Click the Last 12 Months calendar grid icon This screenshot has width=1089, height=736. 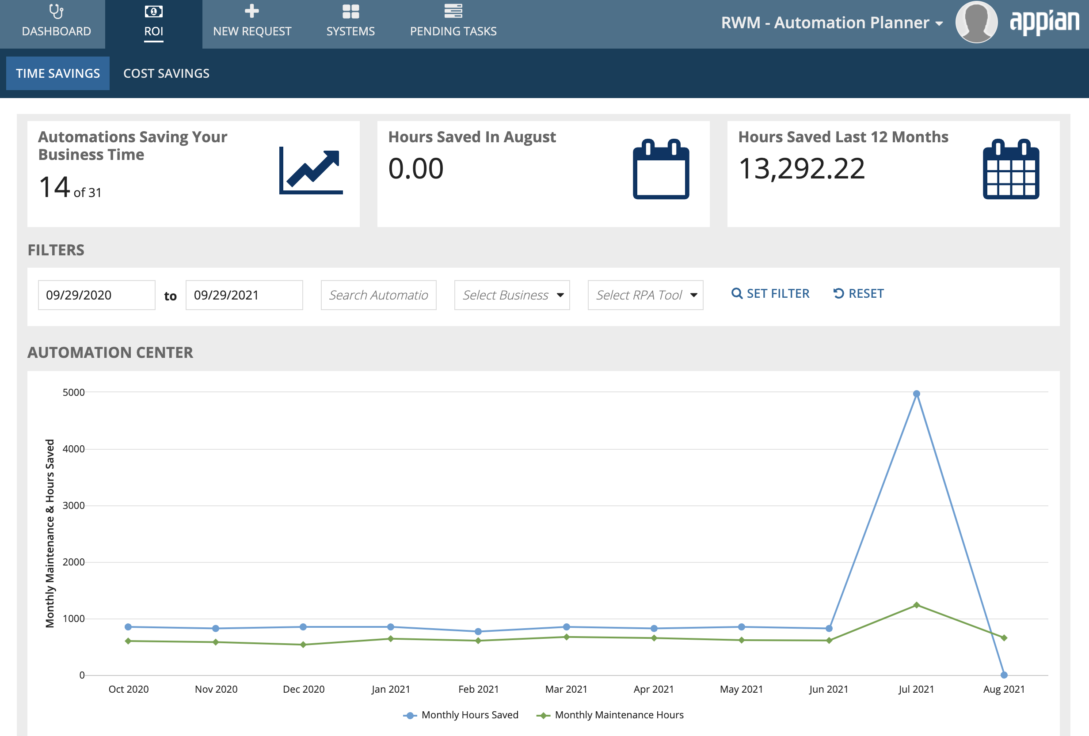(x=1011, y=169)
